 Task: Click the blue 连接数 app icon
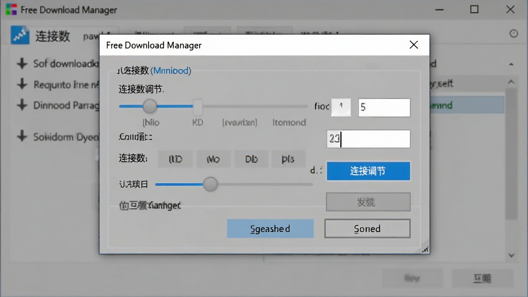coord(20,35)
